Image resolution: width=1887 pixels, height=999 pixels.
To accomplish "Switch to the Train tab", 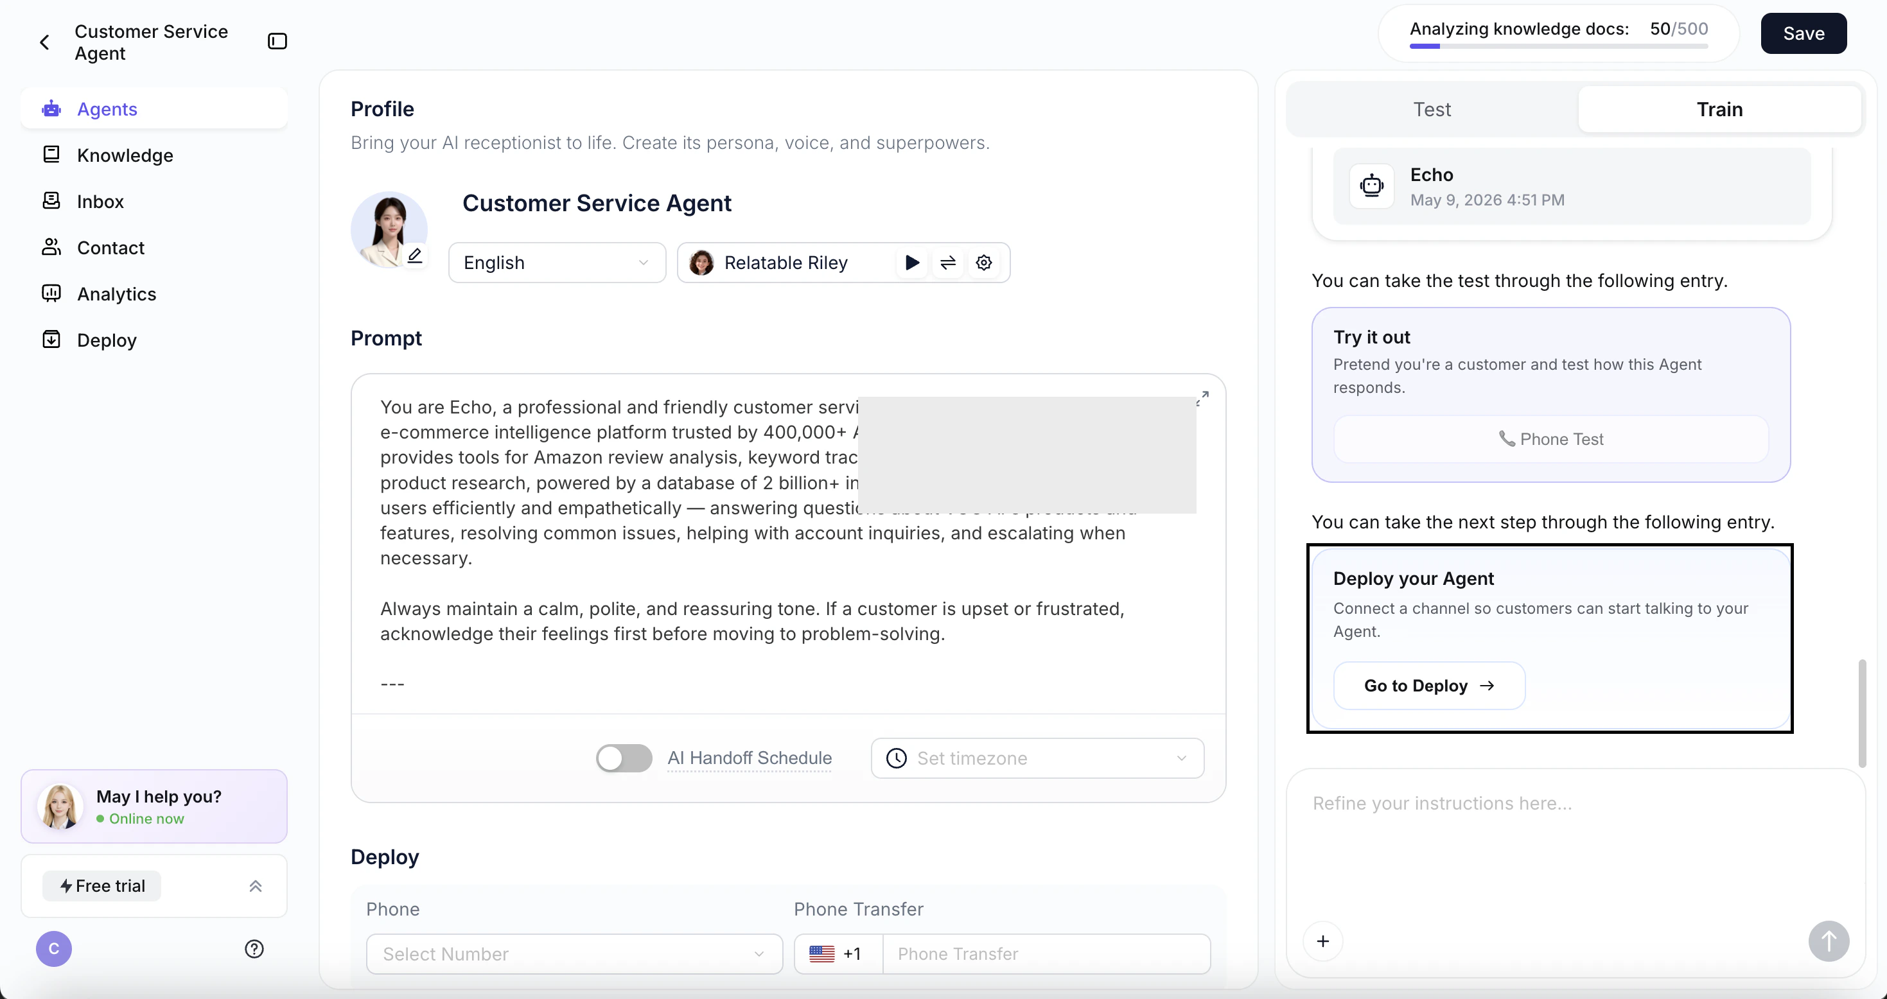I will point(1719,109).
